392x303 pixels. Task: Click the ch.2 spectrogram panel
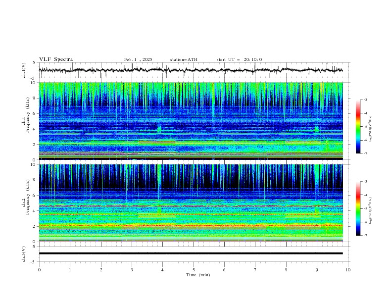click(191, 203)
